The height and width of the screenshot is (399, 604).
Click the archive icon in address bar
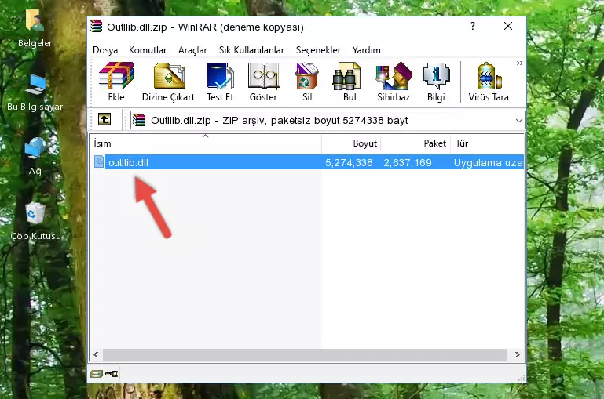coord(139,120)
